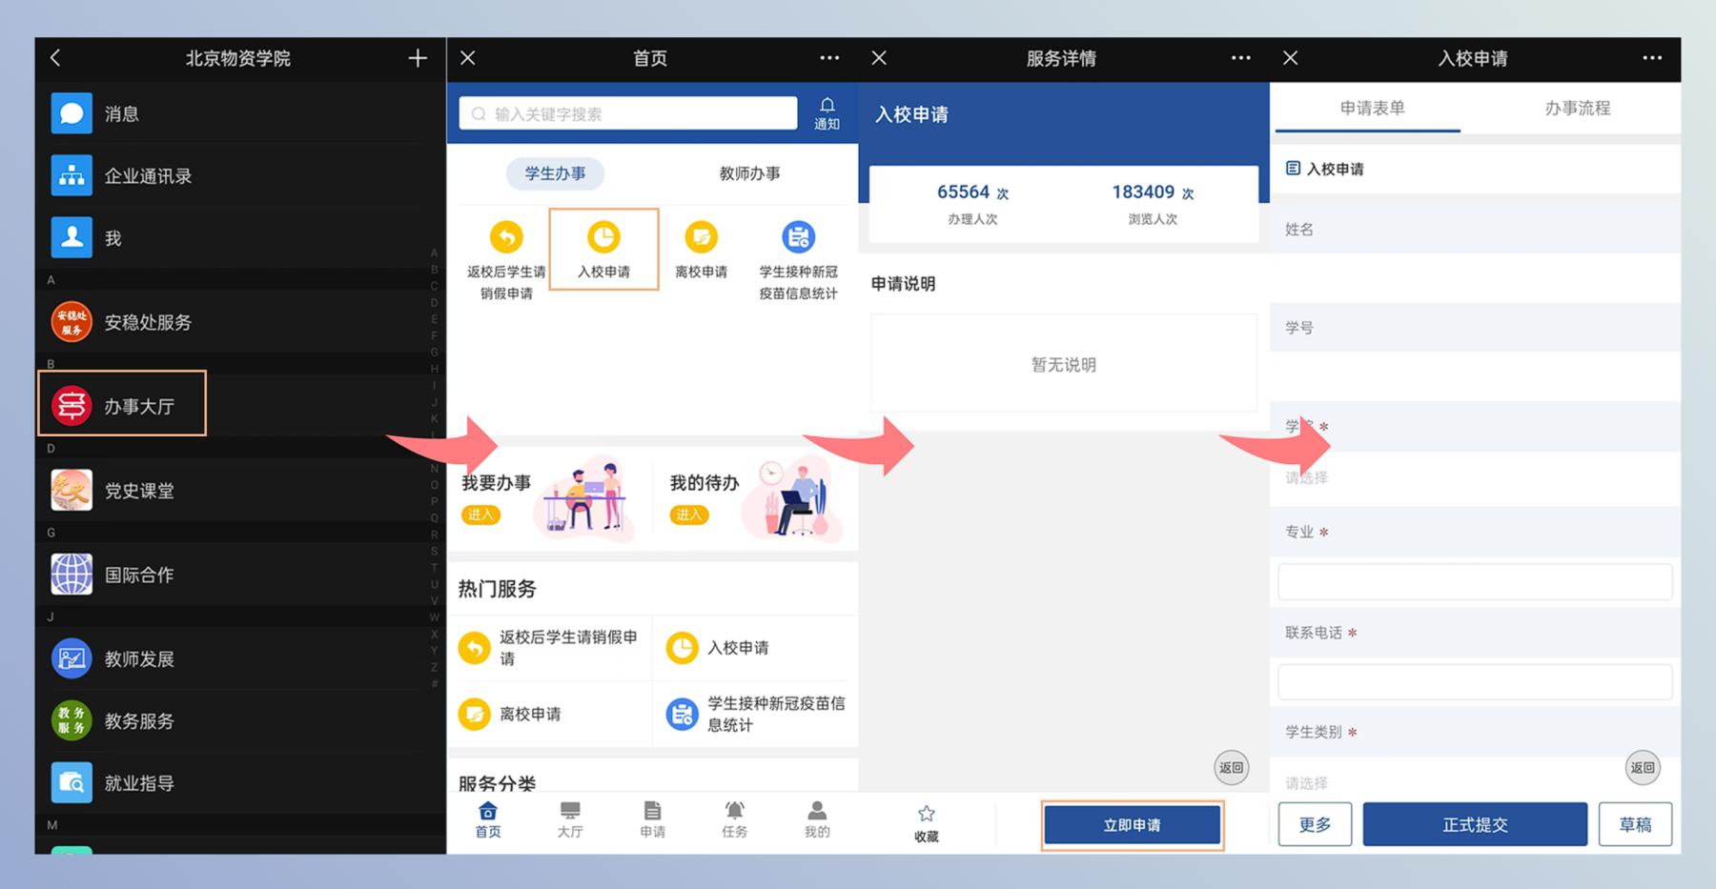Open the 党史课堂 app icon
Image resolution: width=1716 pixels, height=889 pixels.
point(71,490)
